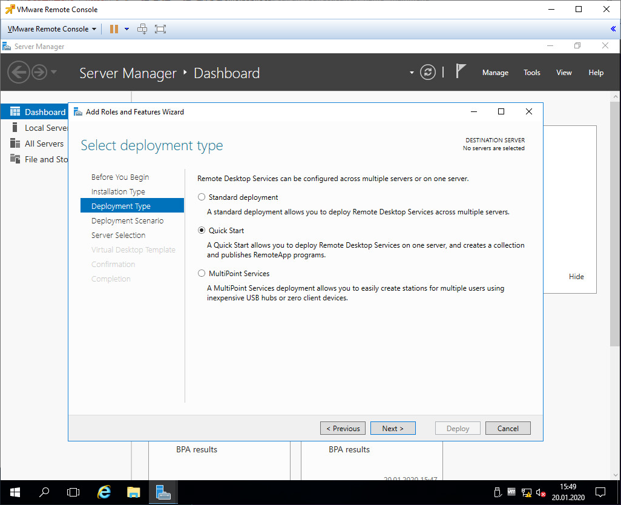Click the VMware Remote Console title icon
Viewport: 621px width, 505px height.
tap(10, 9)
